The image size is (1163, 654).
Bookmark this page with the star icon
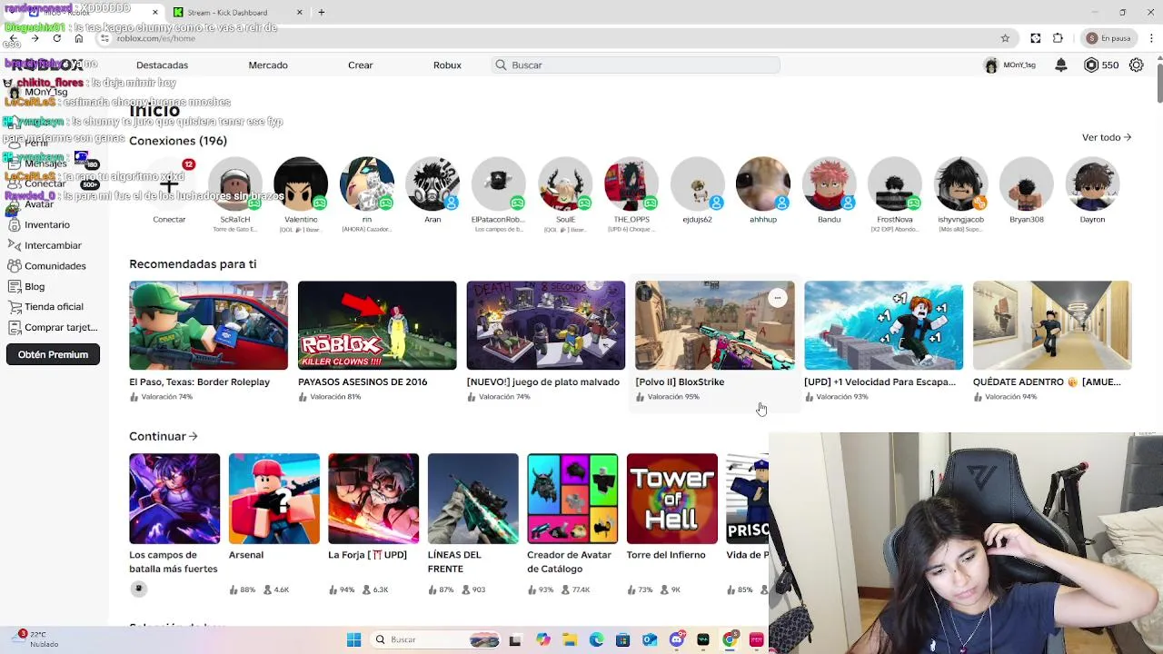tap(1005, 38)
